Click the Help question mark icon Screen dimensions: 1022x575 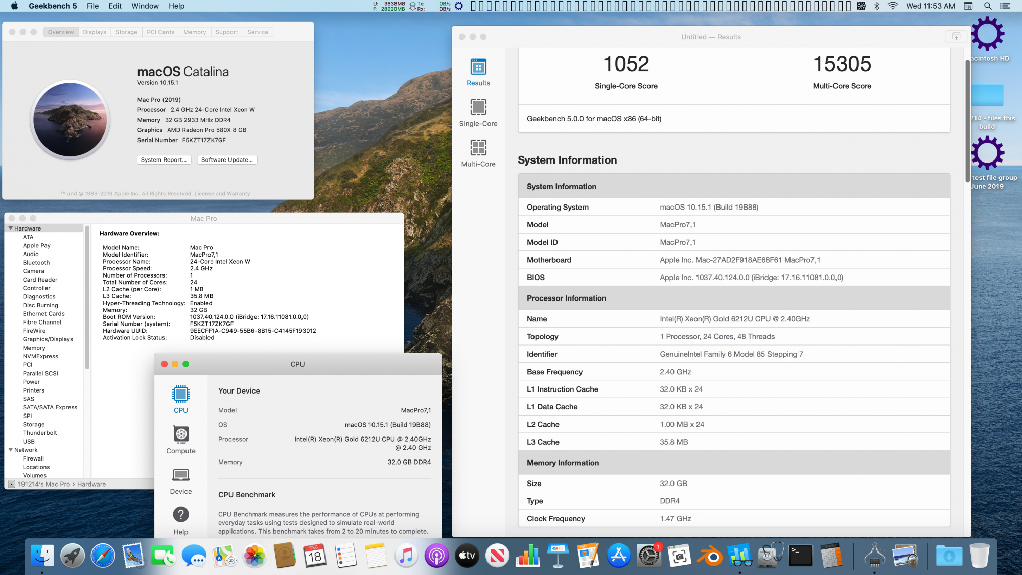coord(180,515)
